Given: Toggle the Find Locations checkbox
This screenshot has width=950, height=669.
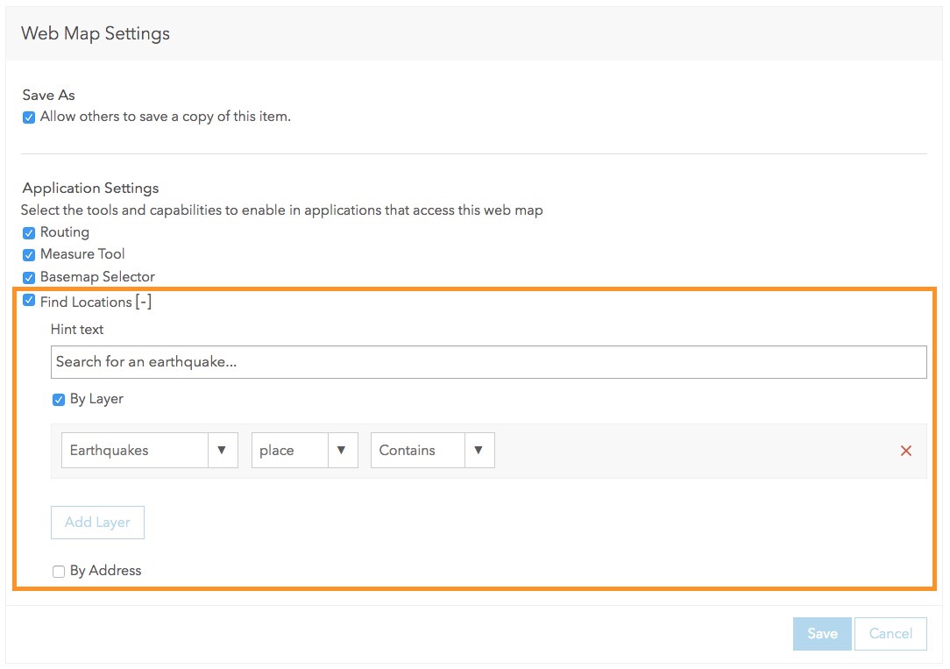Looking at the screenshot, I should pos(29,301).
